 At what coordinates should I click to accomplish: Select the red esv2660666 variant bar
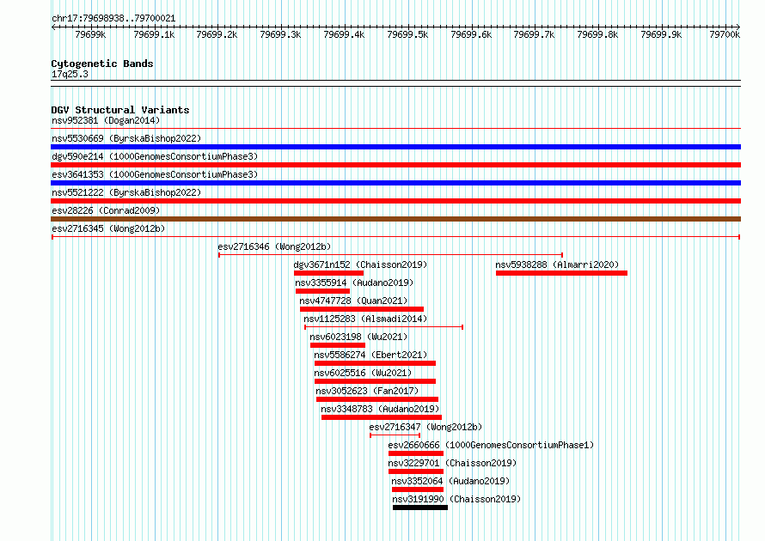coord(416,453)
